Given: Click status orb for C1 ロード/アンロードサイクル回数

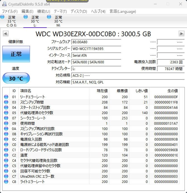Looking at the screenshot, I should (x=6, y=150).
